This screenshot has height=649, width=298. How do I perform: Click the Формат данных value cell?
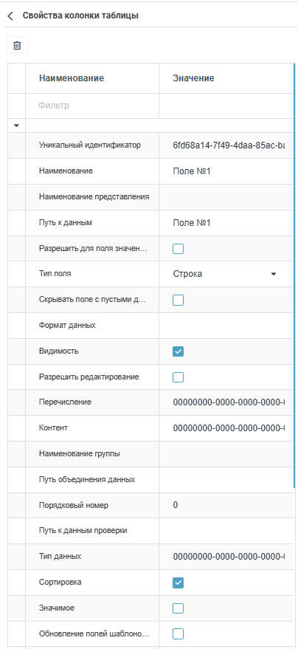click(x=226, y=326)
